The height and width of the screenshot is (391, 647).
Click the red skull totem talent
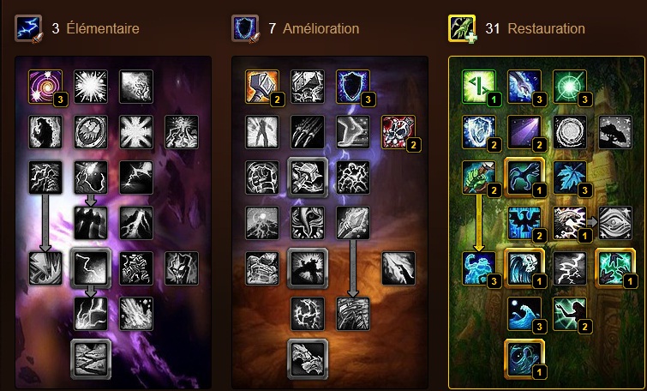pos(398,132)
